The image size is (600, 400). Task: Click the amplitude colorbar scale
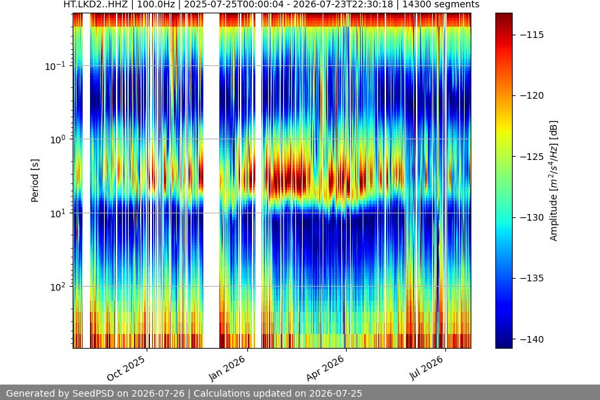[x=503, y=181]
